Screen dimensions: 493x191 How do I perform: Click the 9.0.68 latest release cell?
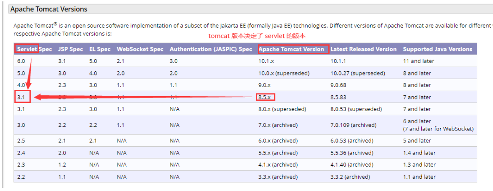click(x=338, y=85)
